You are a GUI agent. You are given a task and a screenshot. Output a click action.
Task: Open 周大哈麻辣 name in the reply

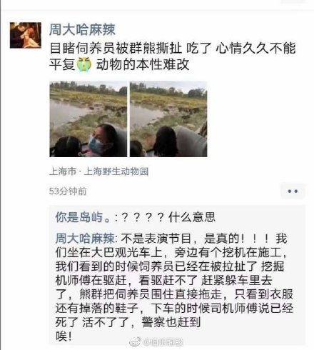(85, 239)
